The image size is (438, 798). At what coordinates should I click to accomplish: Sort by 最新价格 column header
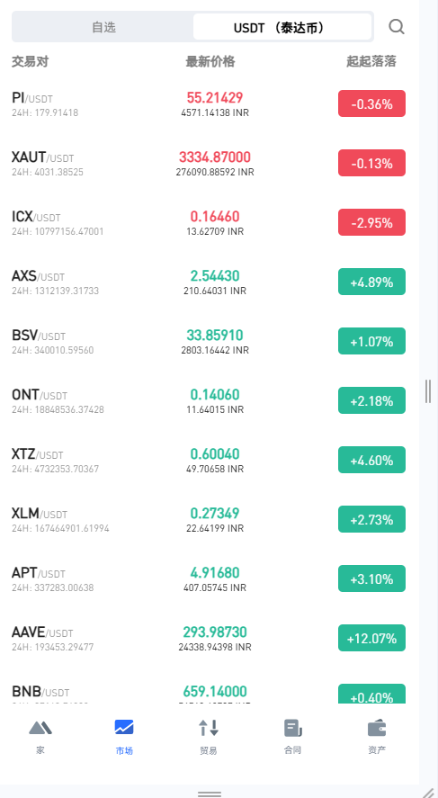210,61
